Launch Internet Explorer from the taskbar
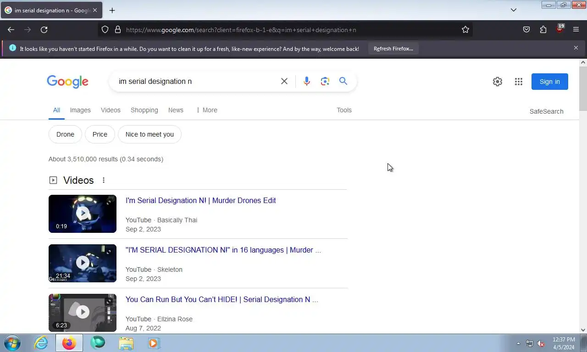587x352 pixels. (41, 343)
